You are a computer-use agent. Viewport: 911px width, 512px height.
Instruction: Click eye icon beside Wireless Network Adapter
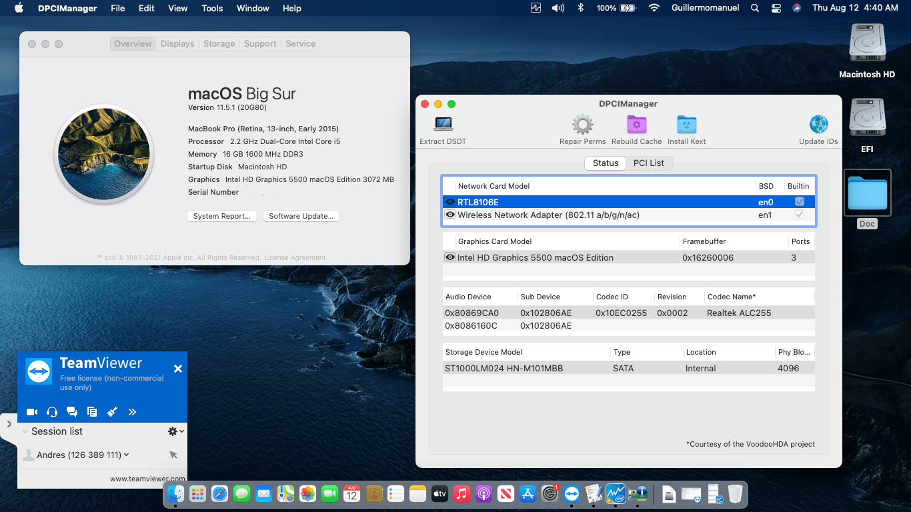450,215
